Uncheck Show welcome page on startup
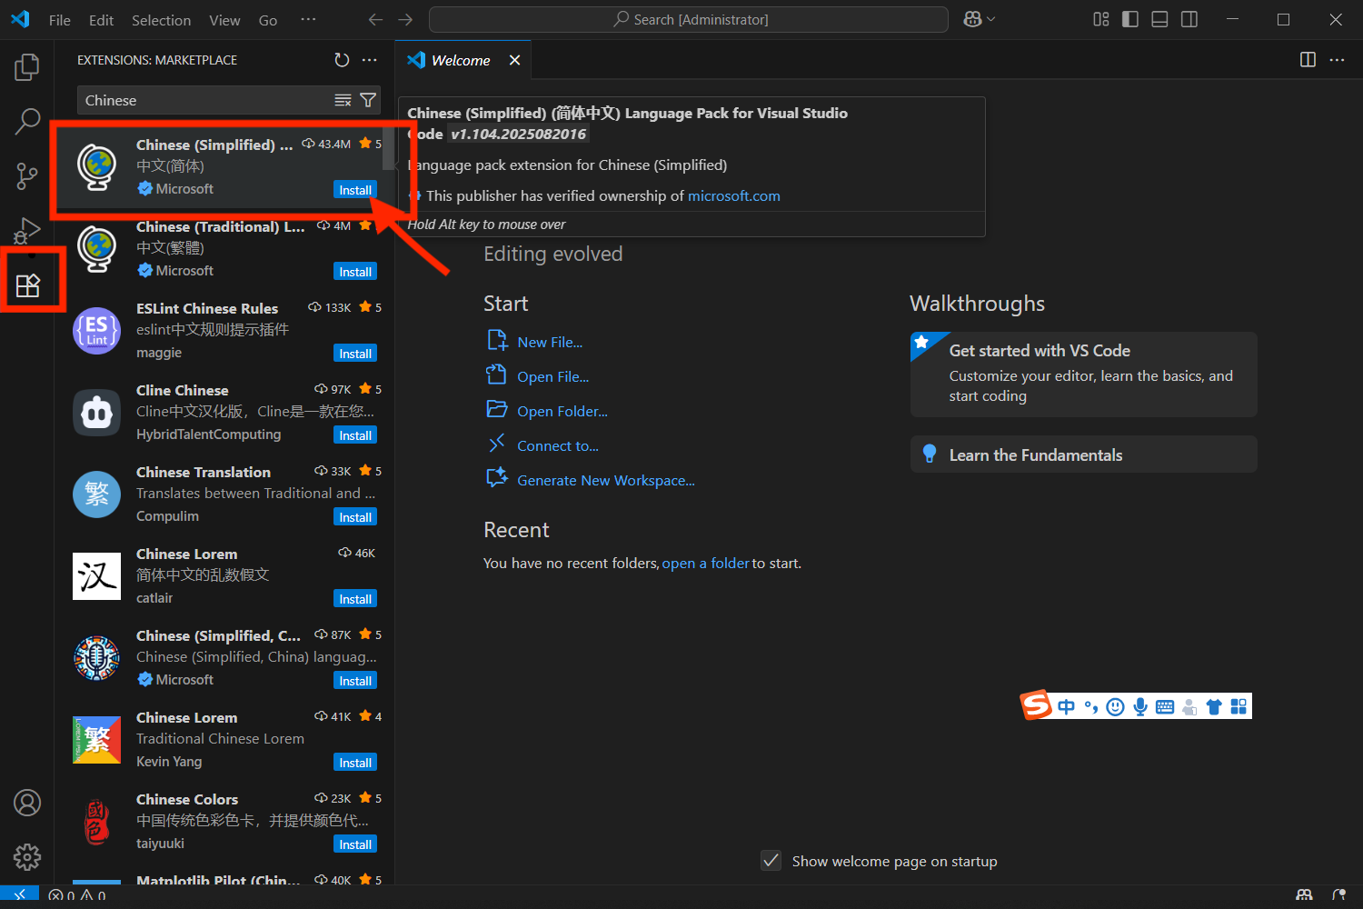Image resolution: width=1363 pixels, height=909 pixels. (x=771, y=861)
